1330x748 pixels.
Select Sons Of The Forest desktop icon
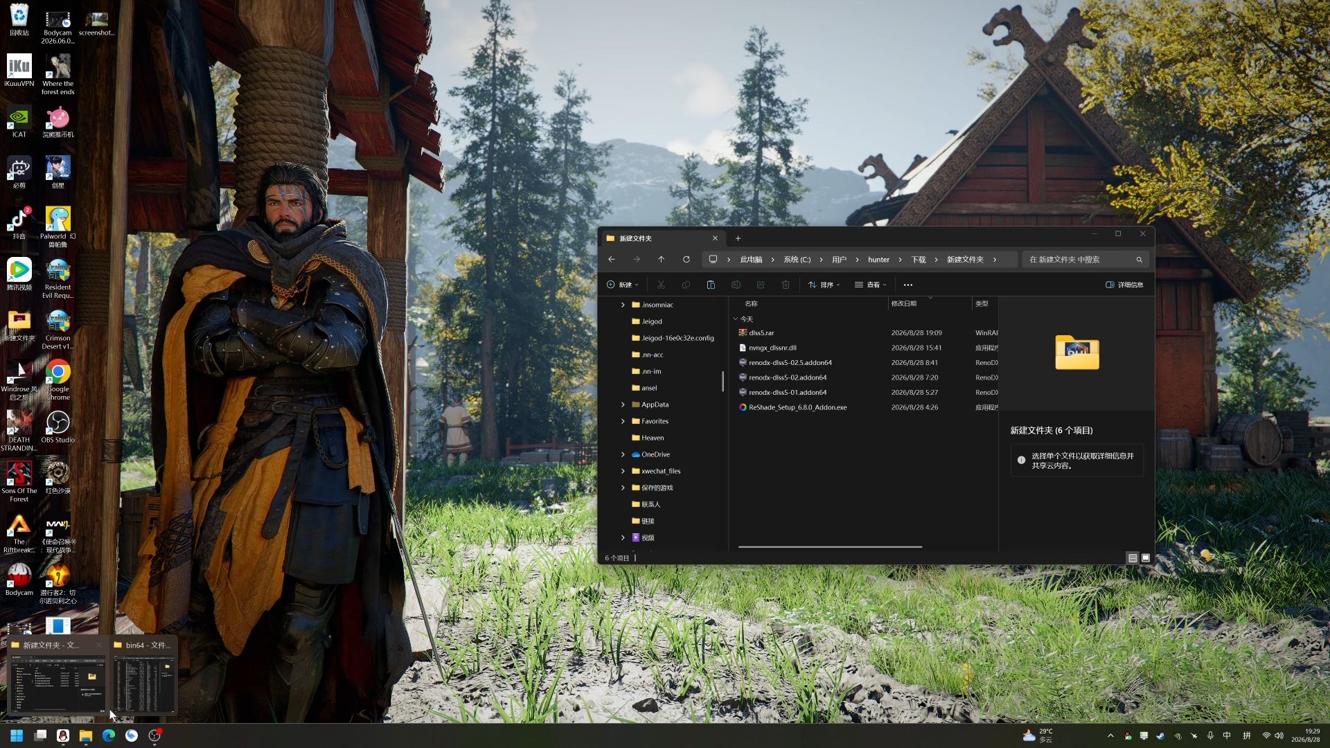pos(19,481)
